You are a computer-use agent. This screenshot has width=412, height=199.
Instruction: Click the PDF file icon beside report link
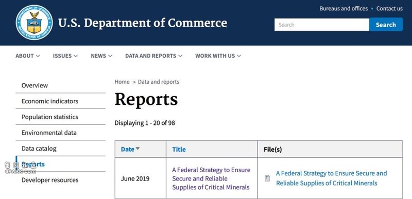267,178
